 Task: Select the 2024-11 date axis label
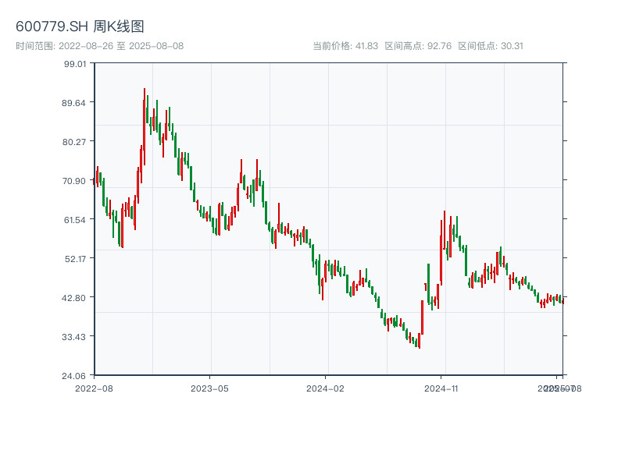click(x=441, y=388)
